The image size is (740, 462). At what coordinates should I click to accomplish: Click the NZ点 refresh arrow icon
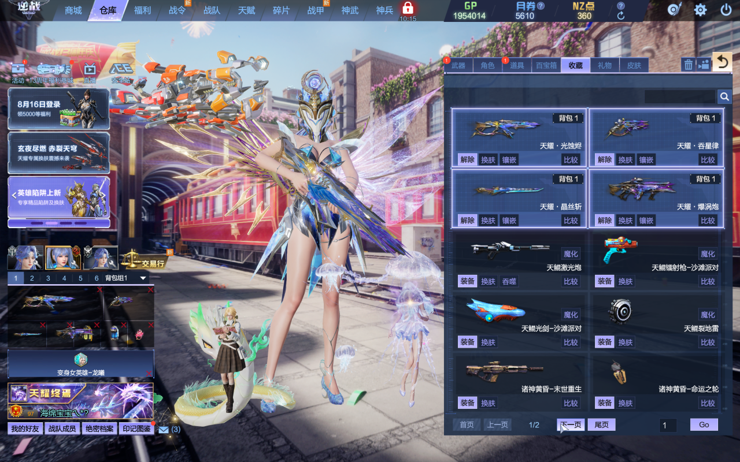pos(621,16)
